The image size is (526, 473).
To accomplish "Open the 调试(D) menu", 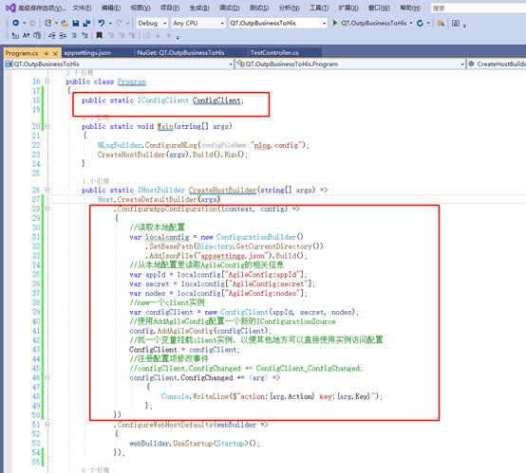I will coord(229,8).
